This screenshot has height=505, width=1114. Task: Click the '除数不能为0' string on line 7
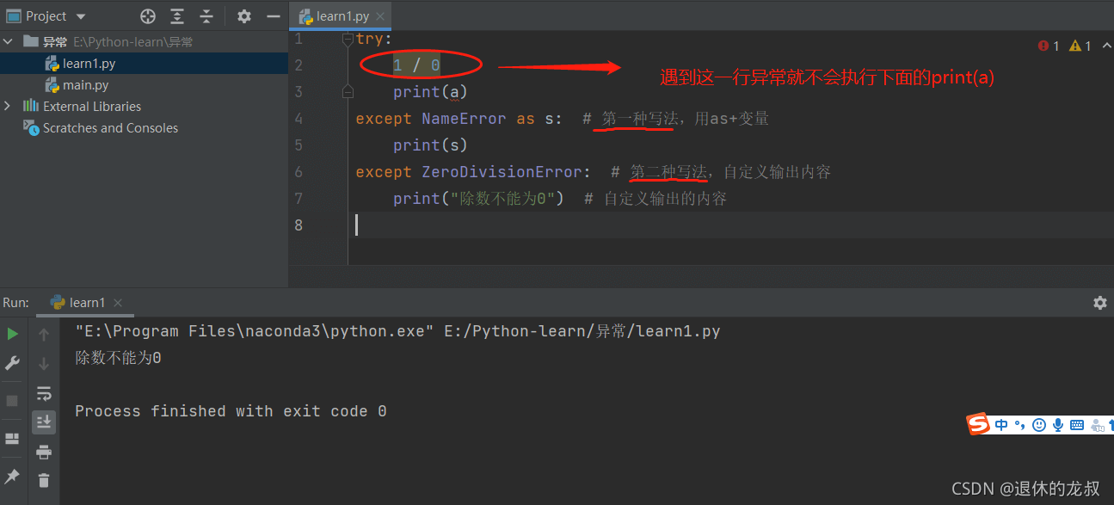(x=502, y=199)
